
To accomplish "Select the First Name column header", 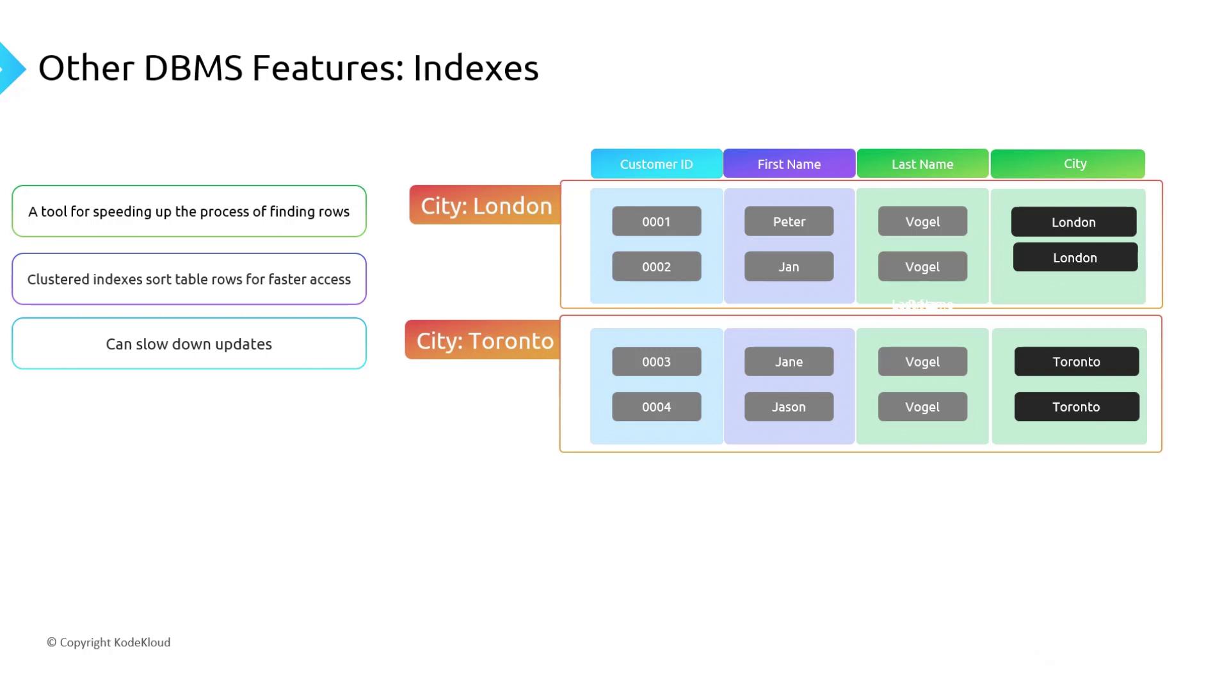I will [x=789, y=164].
